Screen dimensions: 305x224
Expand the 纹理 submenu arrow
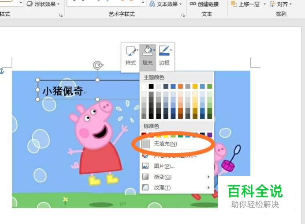(208, 187)
